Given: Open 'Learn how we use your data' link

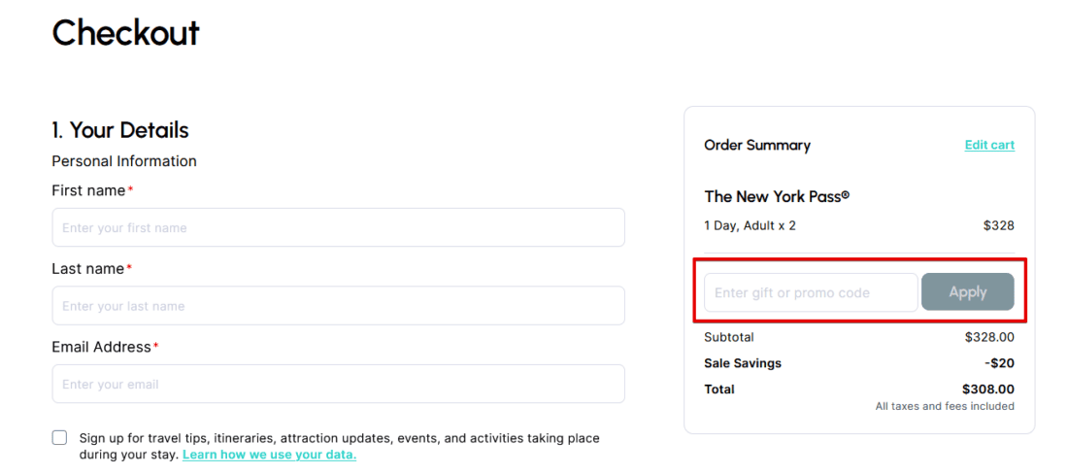Looking at the screenshot, I should (x=269, y=455).
